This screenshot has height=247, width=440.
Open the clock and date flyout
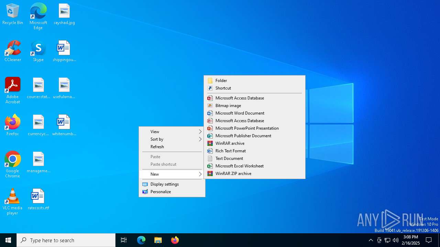[x=411, y=240]
